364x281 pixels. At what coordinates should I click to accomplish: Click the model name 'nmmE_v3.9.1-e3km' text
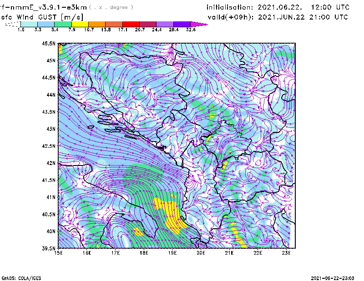[x=49, y=7]
